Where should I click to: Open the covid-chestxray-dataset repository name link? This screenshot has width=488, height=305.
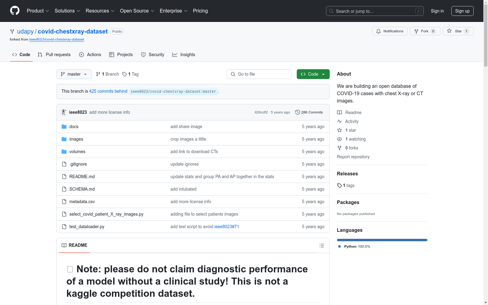pos(73,31)
